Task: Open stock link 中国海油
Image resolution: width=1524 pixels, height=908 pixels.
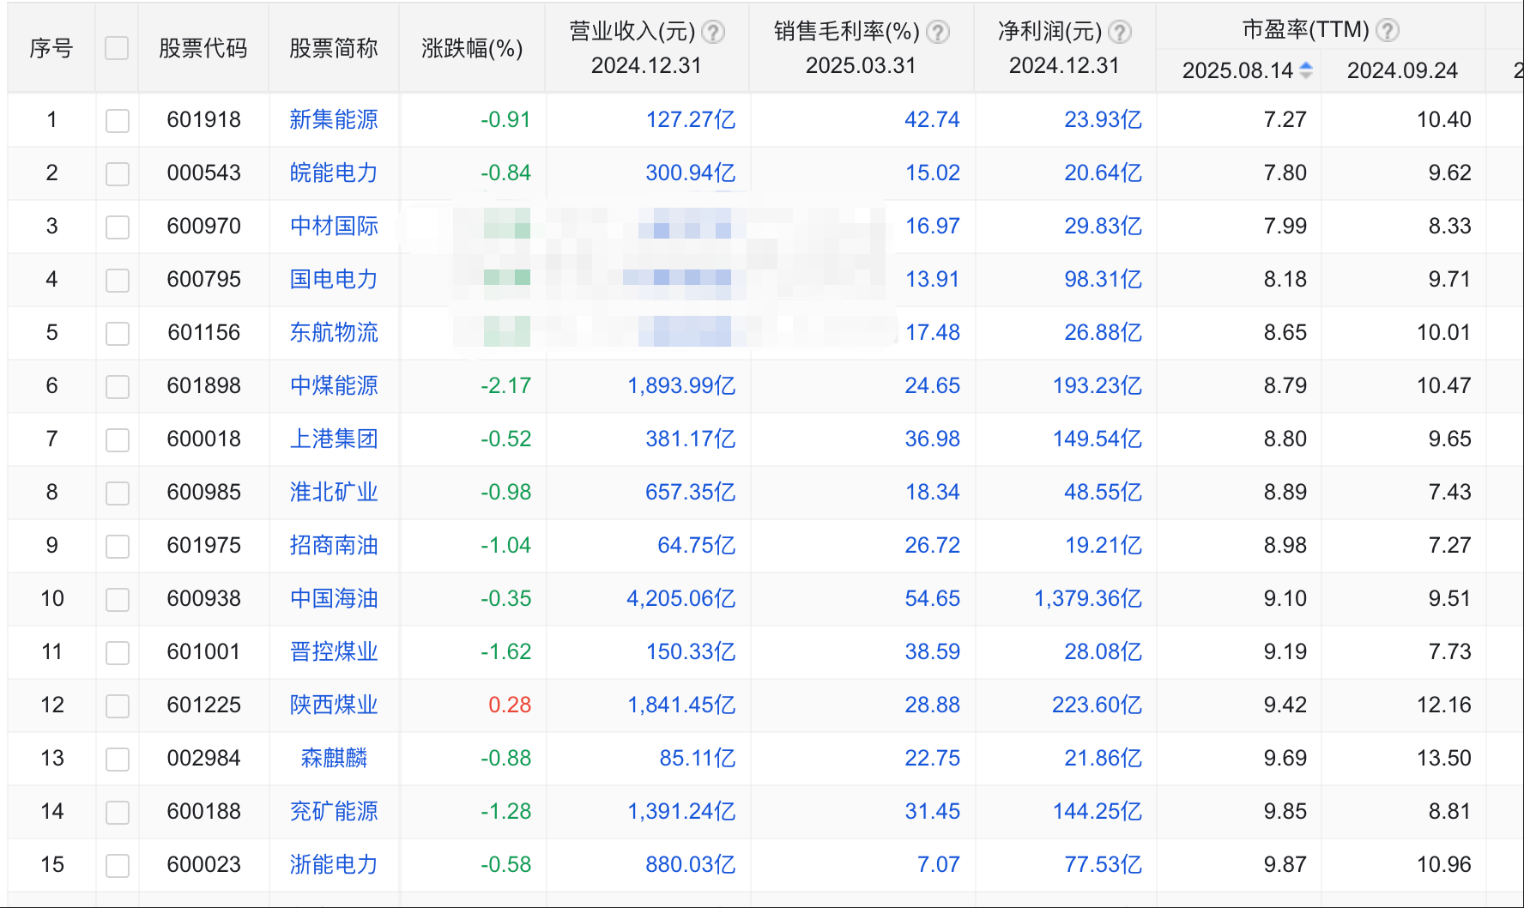Action: click(x=334, y=598)
